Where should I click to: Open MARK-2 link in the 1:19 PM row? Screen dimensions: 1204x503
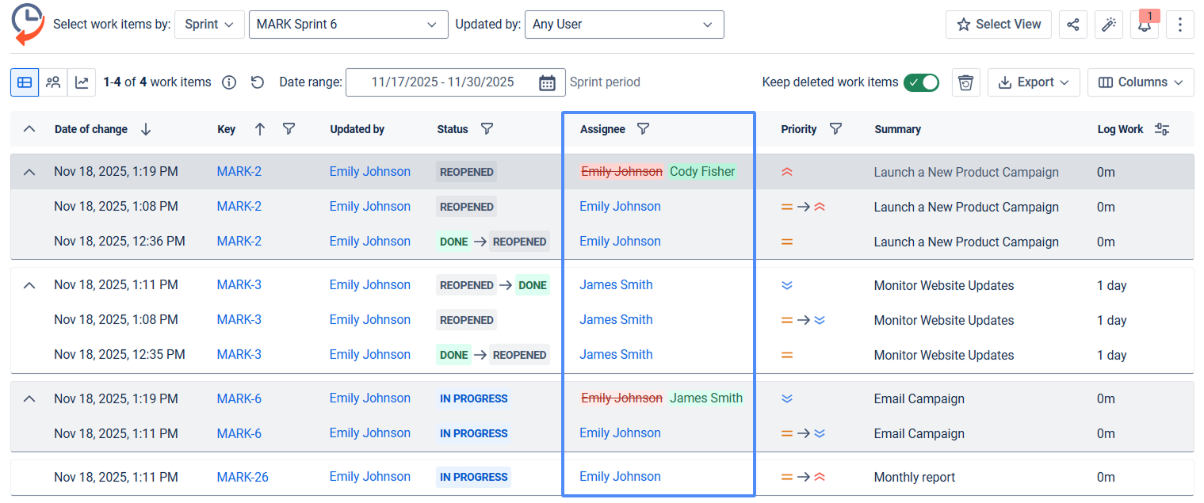239,172
